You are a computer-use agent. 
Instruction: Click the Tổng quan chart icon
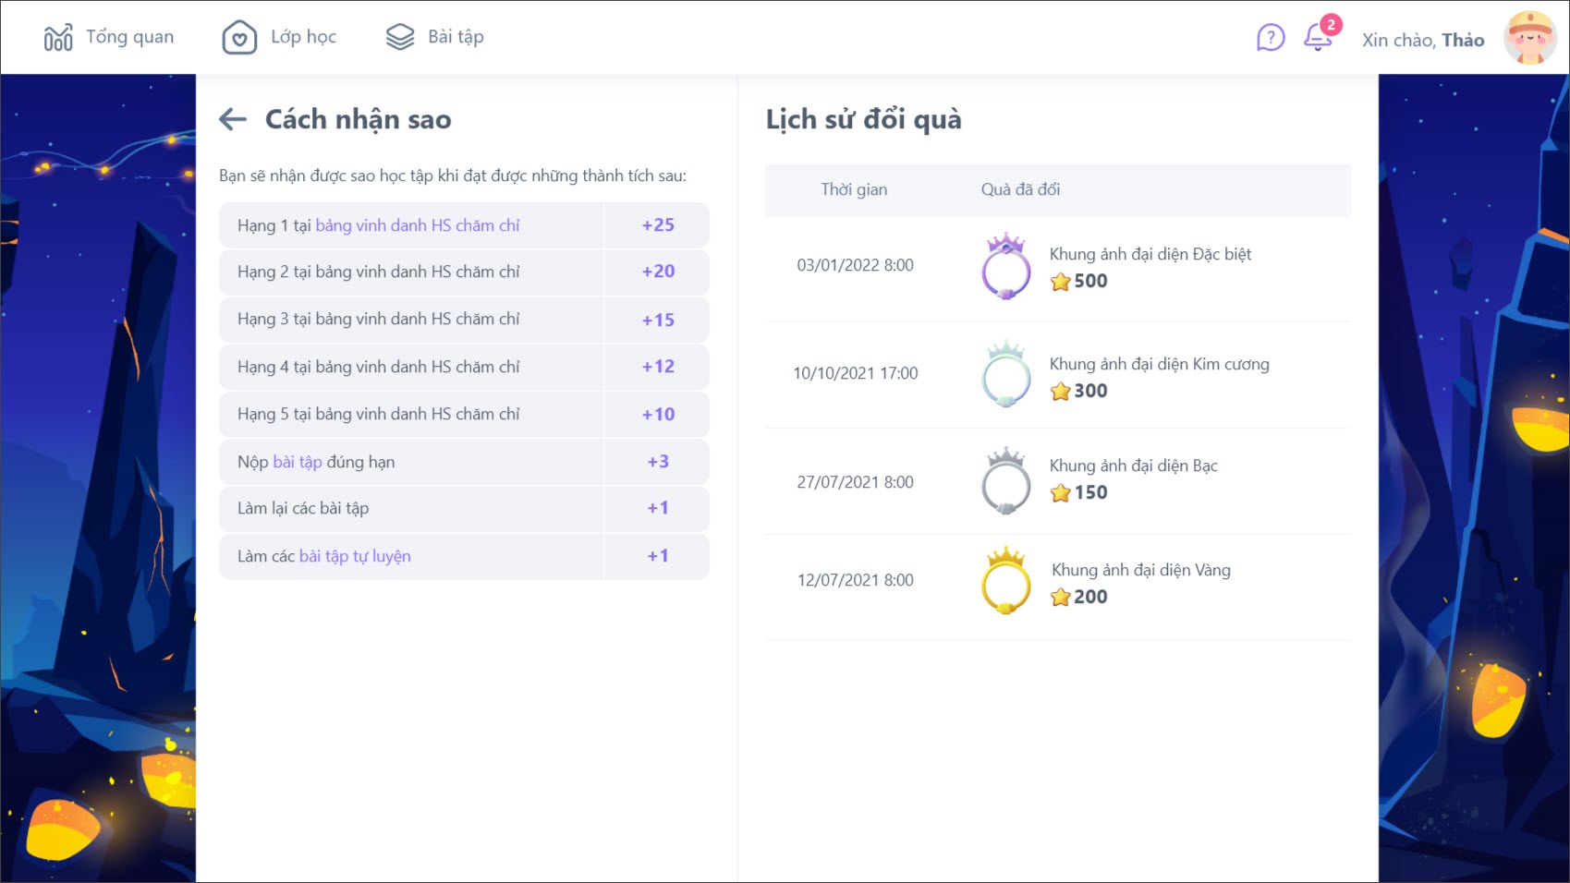pyautogui.click(x=58, y=38)
